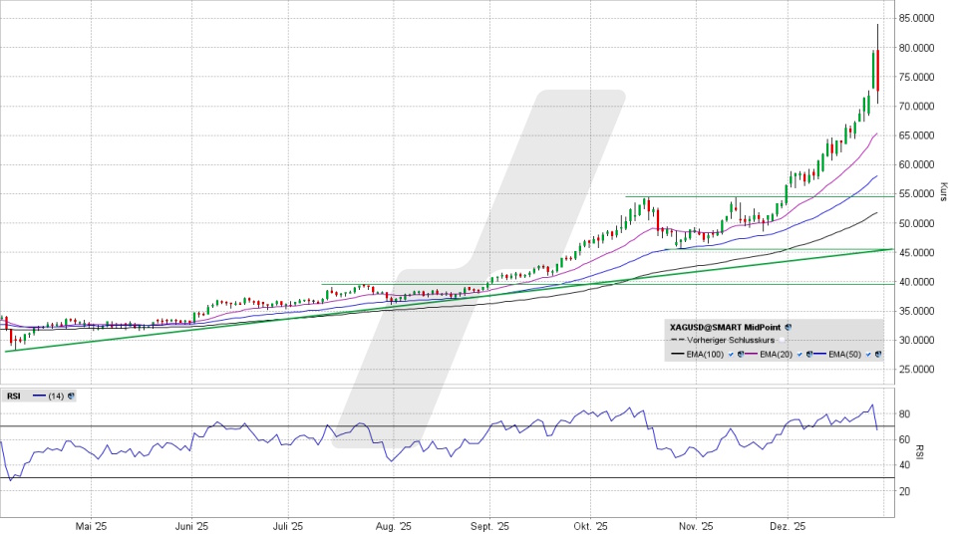Open the EMA(50) settings icon

877,355
